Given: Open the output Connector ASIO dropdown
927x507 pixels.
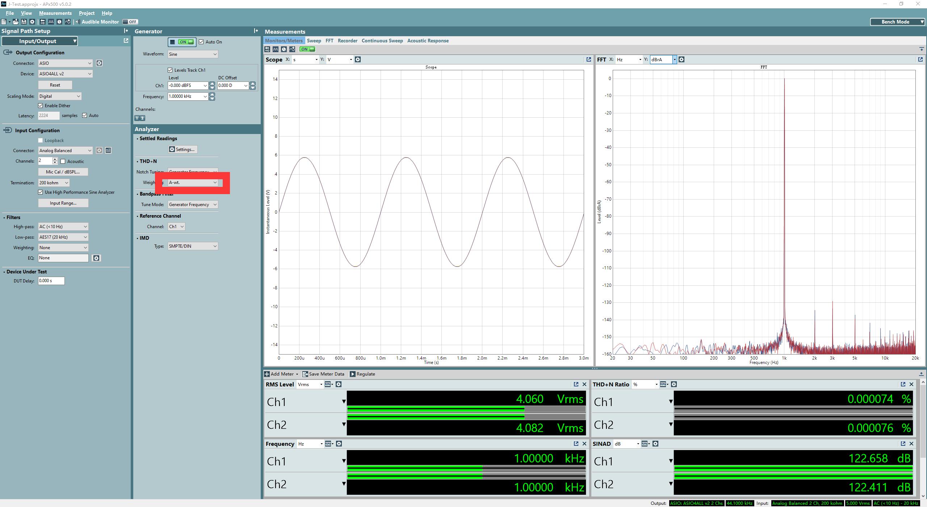Looking at the screenshot, I should click(65, 63).
